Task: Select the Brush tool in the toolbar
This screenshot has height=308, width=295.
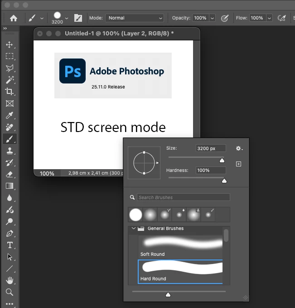Action: coord(10,139)
